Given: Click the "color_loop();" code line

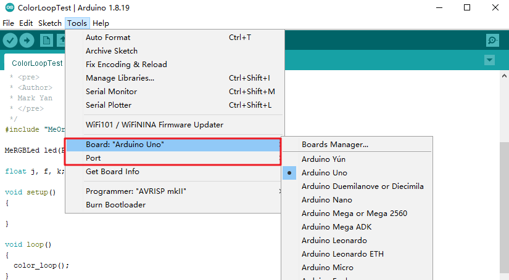Looking at the screenshot, I should click(41, 265).
